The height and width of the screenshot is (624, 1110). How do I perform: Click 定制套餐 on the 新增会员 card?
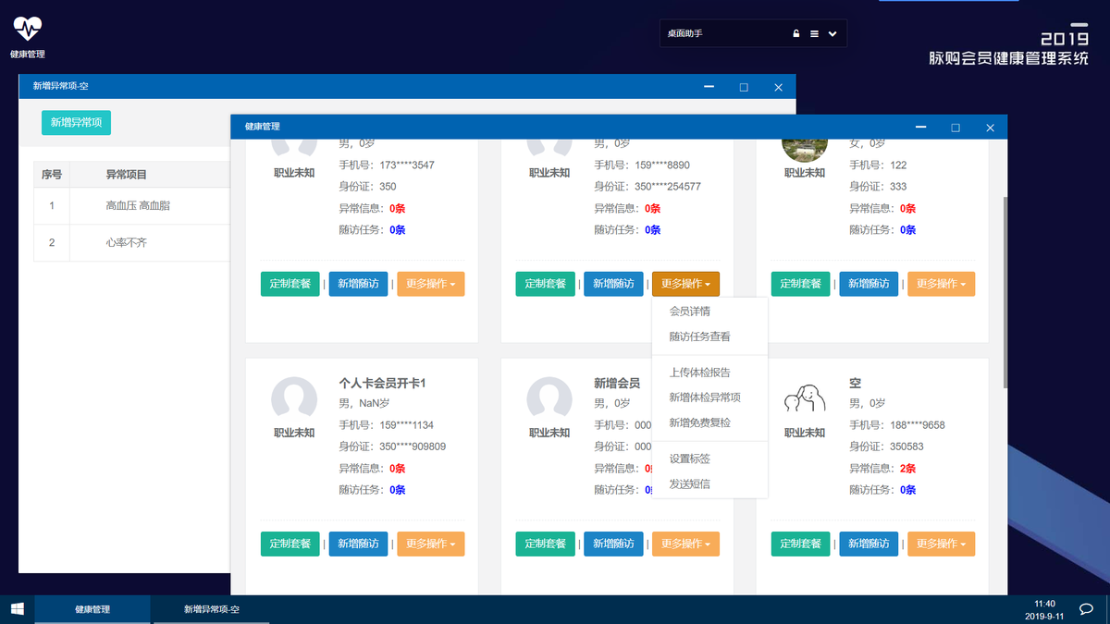(x=546, y=544)
